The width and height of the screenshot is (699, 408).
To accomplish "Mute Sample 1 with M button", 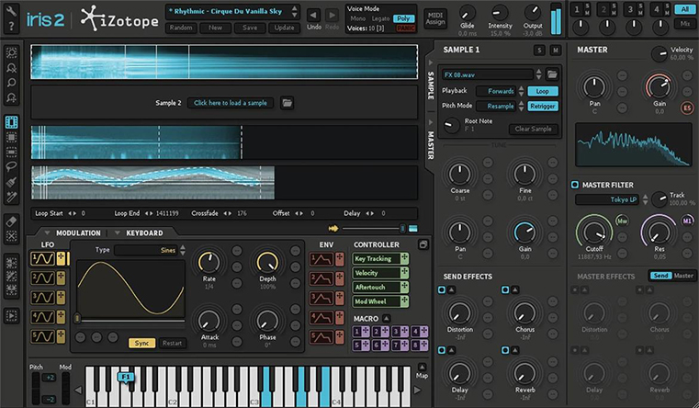I will tap(556, 51).
